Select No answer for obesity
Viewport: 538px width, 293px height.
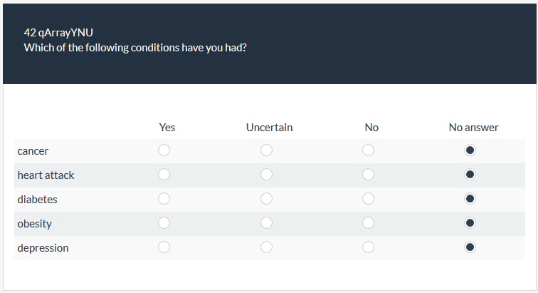click(x=470, y=223)
